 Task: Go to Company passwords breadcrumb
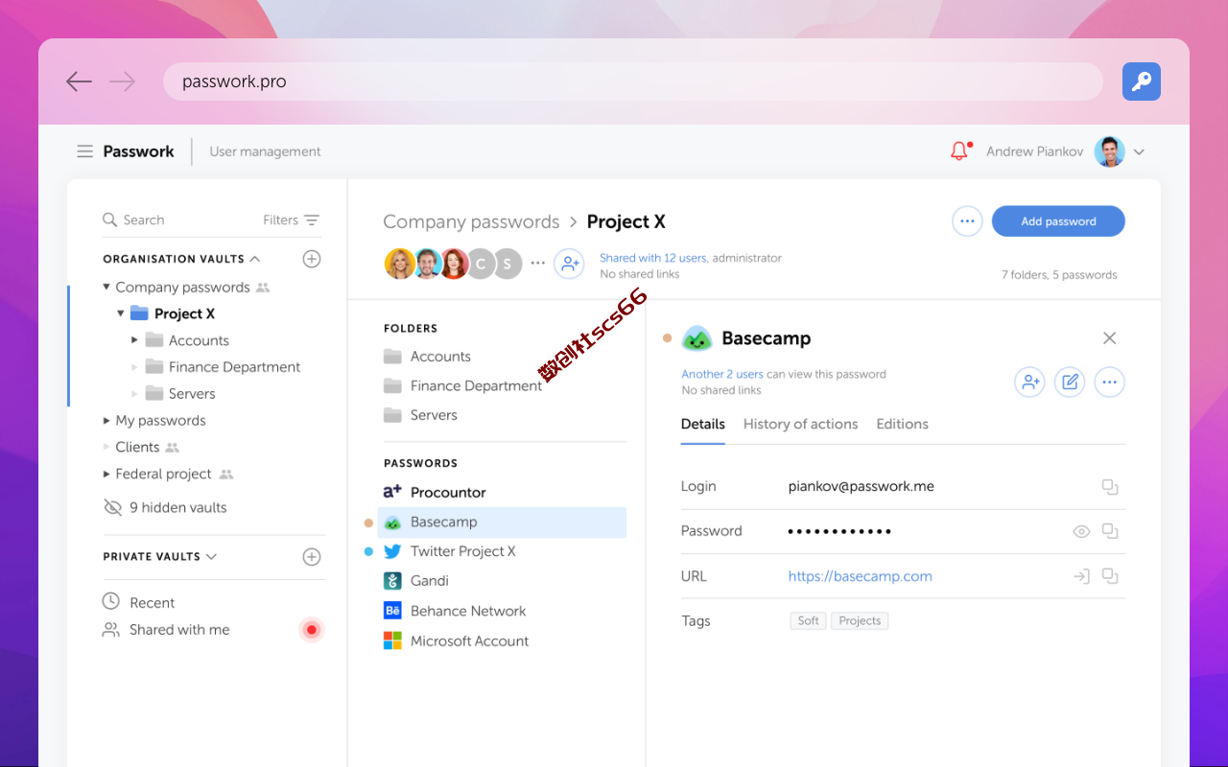point(471,221)
